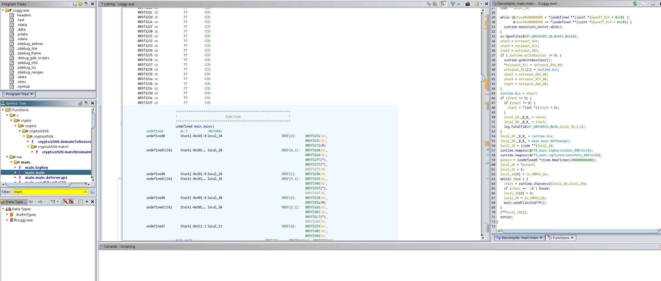Open Data Type Manager menu arrow
The height and width of the screenshot is (281, 661).
pos(87,202)
